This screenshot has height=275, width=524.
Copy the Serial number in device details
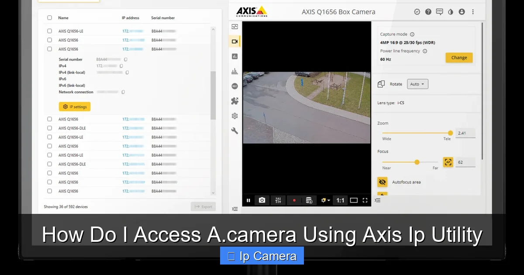(x=125, y=59)
